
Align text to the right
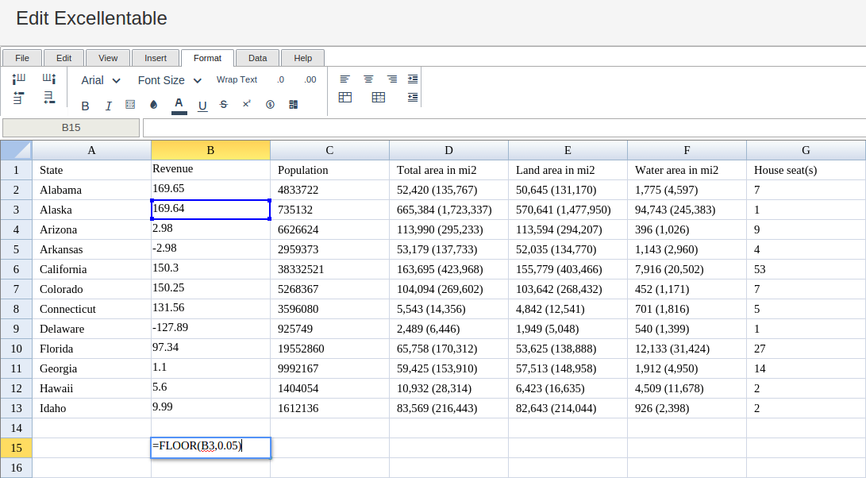pyautogui.click(x=392, y=79)
